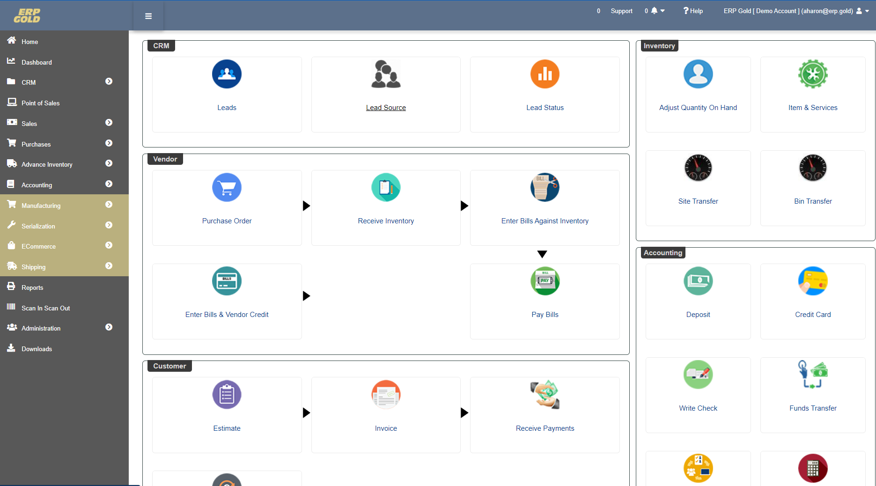Viewport: 876px width, 486px height.
Task: Open the Lead Status chart icon
Action: click(x=545, y=74)
